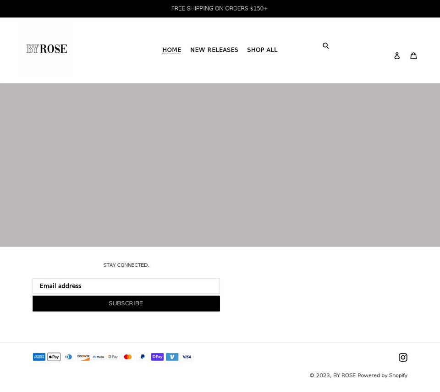
Task: Click the Mastercard payment icon
Action: pyautogui.click(x=128, y=357)
